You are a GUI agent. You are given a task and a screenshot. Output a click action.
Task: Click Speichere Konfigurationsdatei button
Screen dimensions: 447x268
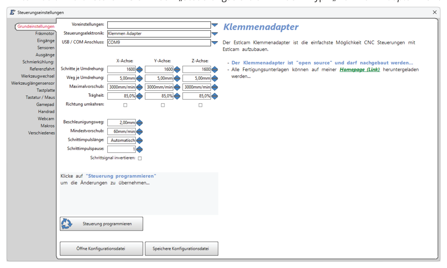tap(182, 249)
